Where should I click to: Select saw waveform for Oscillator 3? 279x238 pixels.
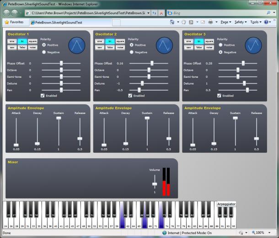pos(188,47)
